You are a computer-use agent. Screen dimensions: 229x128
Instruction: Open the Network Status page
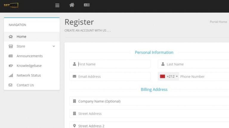click(29, 75)
